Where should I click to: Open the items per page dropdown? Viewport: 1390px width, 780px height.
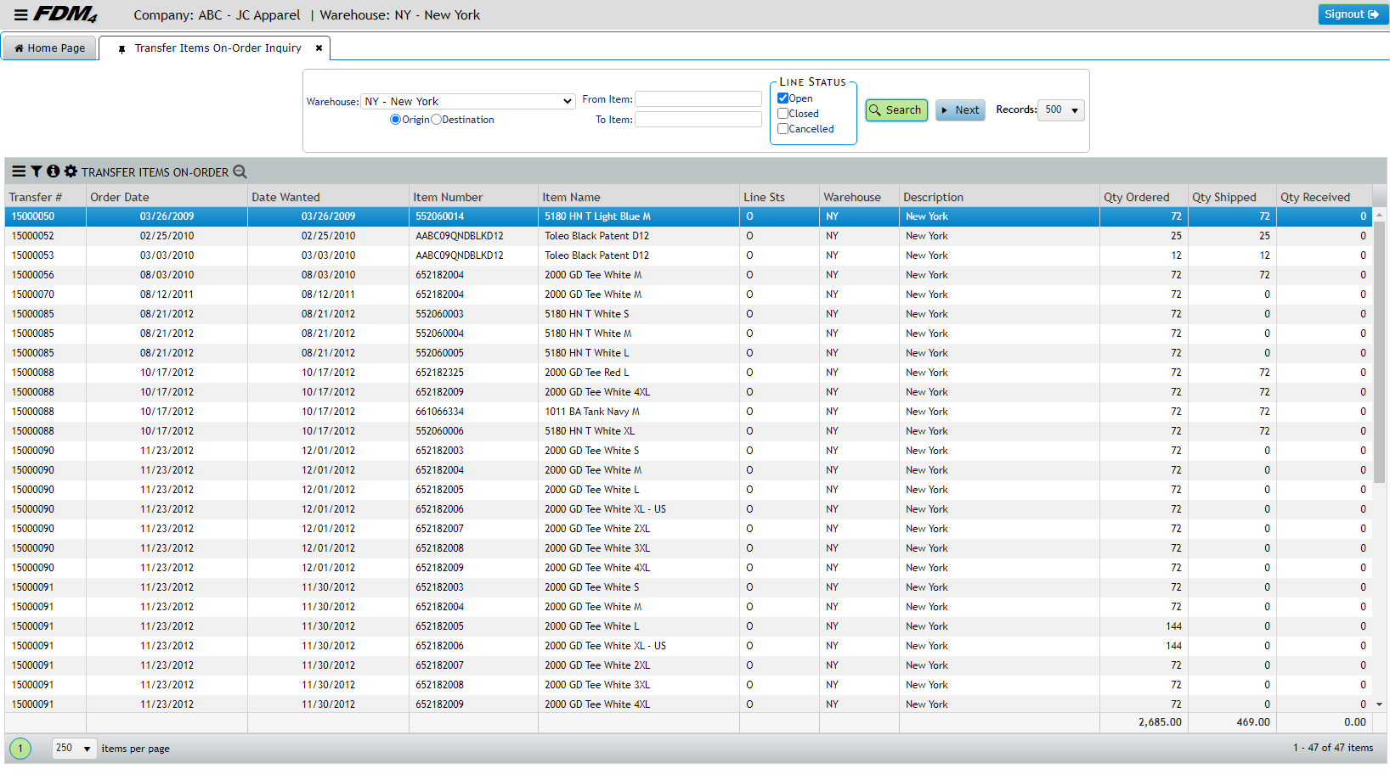tap(74, 749)
